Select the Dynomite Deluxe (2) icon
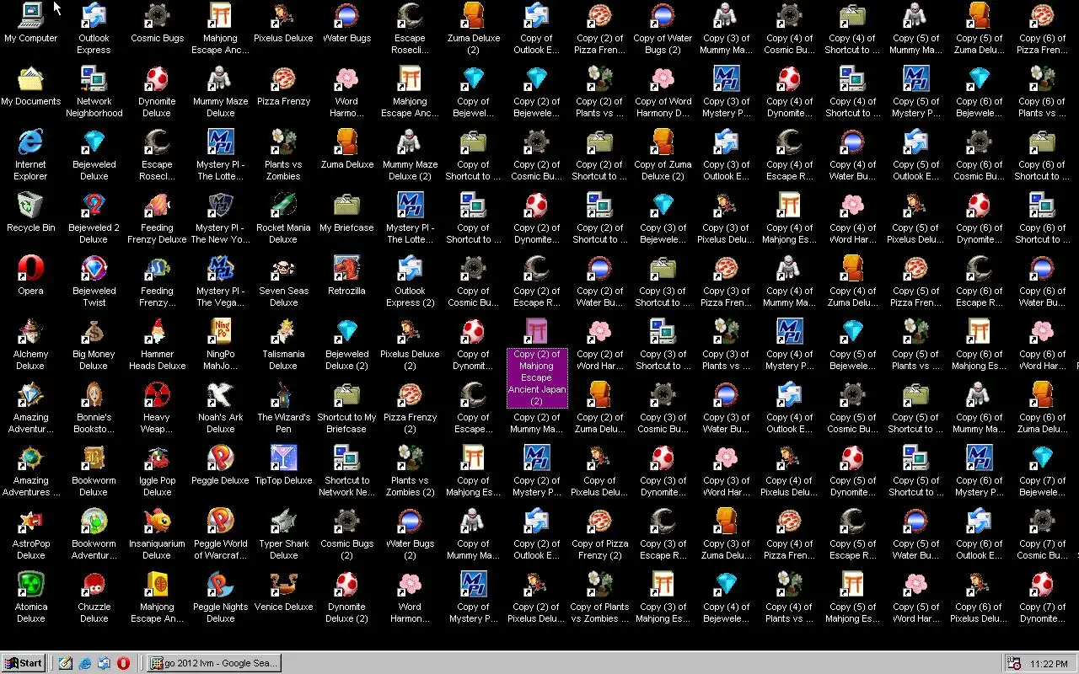The image size is (1079, 674). click(x=347, y=598)
